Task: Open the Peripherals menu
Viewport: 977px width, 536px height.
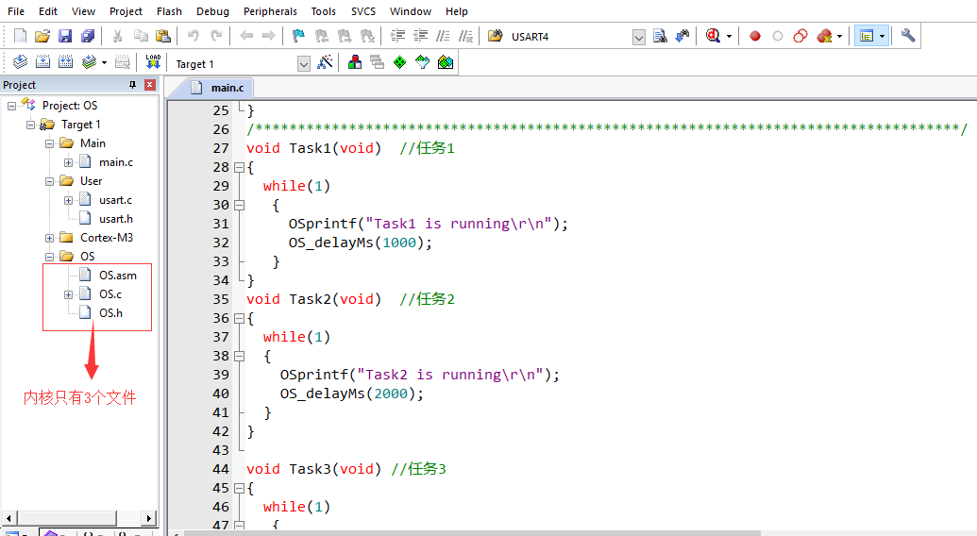Action: (x=270, y=11)
